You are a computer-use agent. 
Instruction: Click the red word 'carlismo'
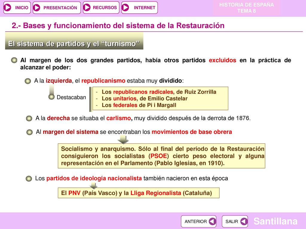(118, 118)
